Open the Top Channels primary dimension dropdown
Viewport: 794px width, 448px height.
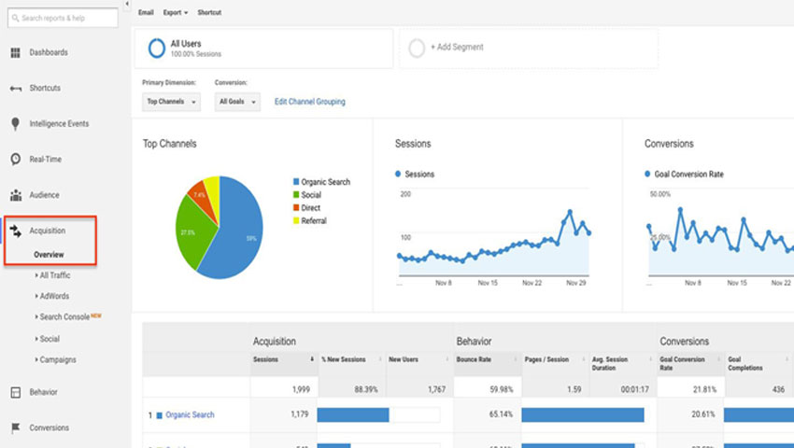pos(171,102)
